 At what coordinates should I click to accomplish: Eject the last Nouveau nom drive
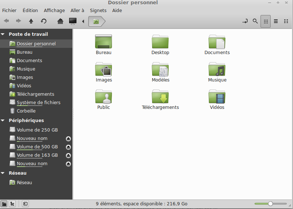click(68, 164)
